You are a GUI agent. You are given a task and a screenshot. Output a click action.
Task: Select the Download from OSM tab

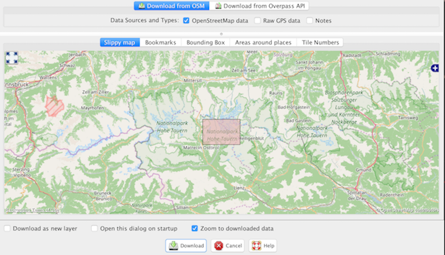172,6
